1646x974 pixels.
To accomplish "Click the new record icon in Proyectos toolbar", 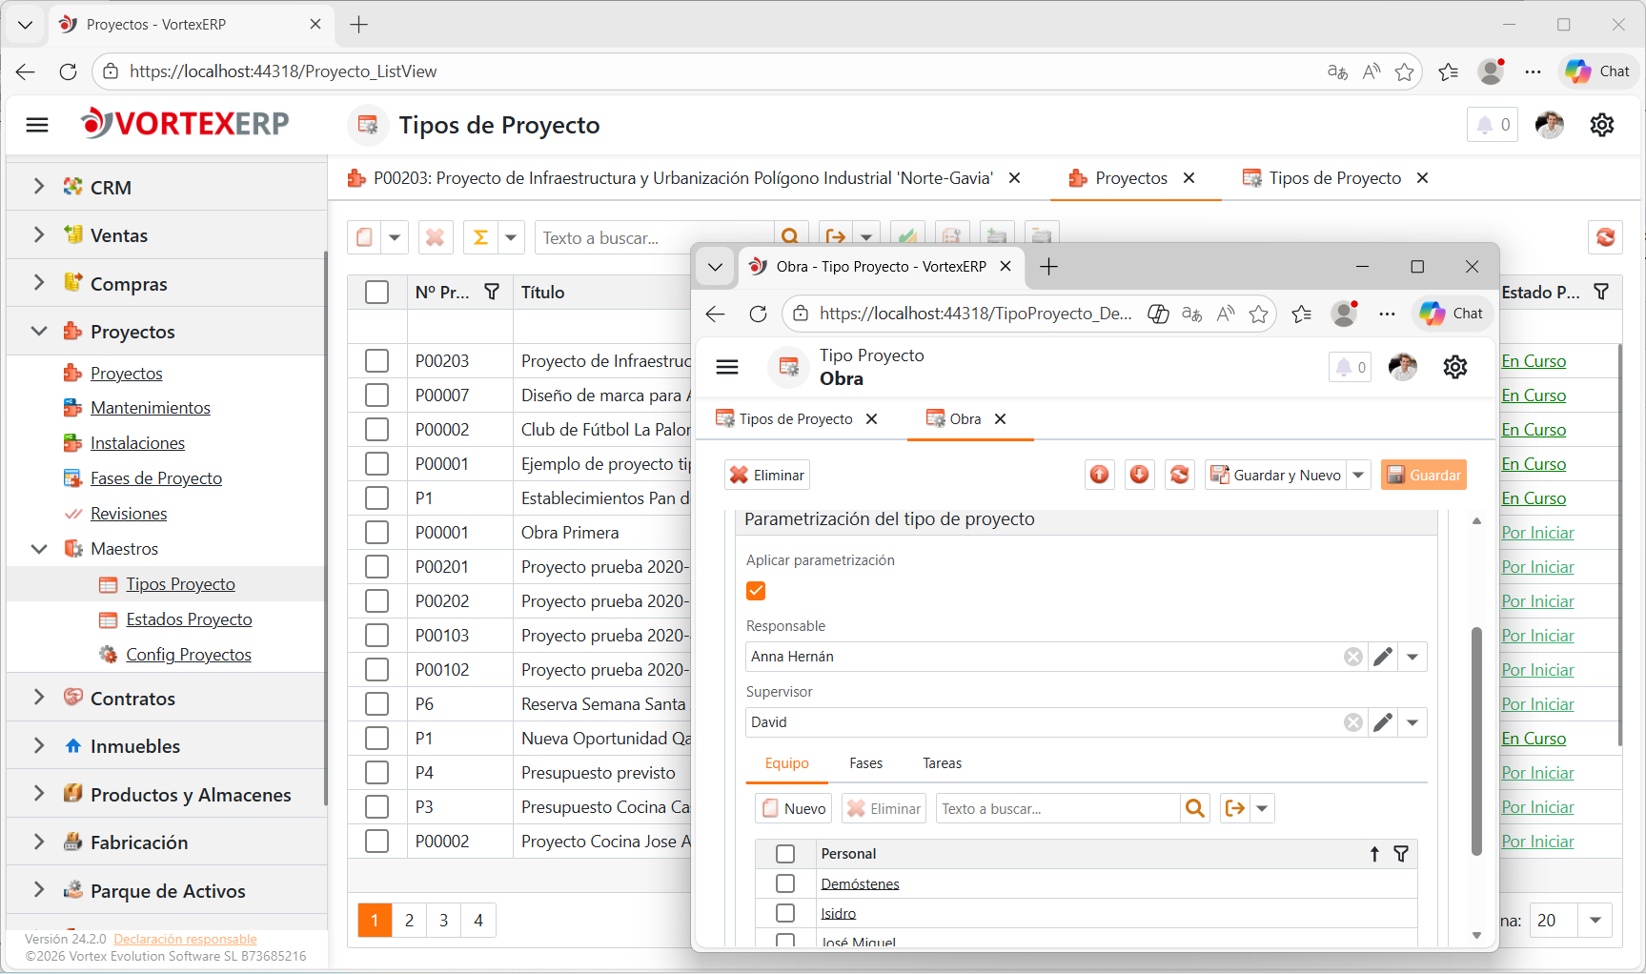I will 365,237.
